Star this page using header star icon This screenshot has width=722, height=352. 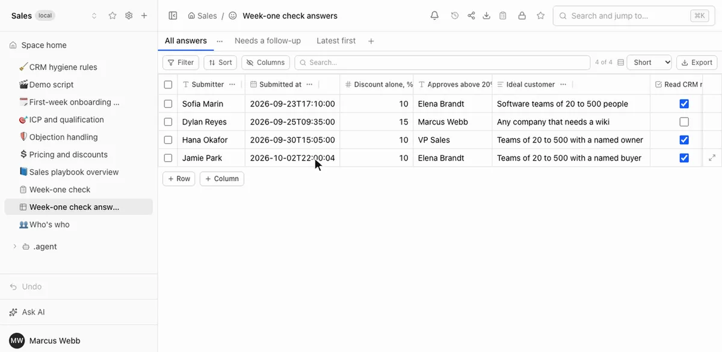click(540, 16)
